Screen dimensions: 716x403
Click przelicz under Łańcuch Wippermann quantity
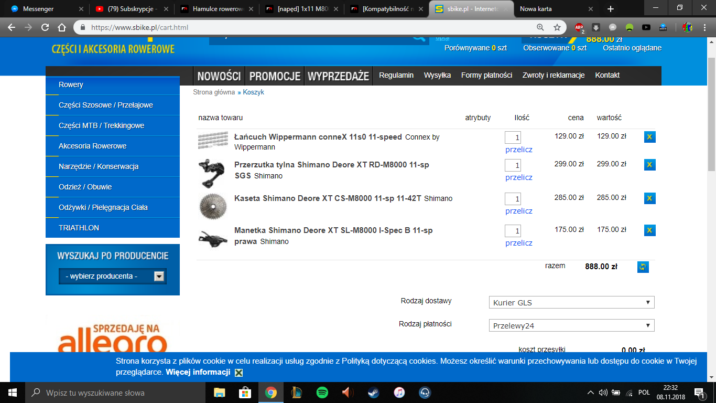[519, 150]
